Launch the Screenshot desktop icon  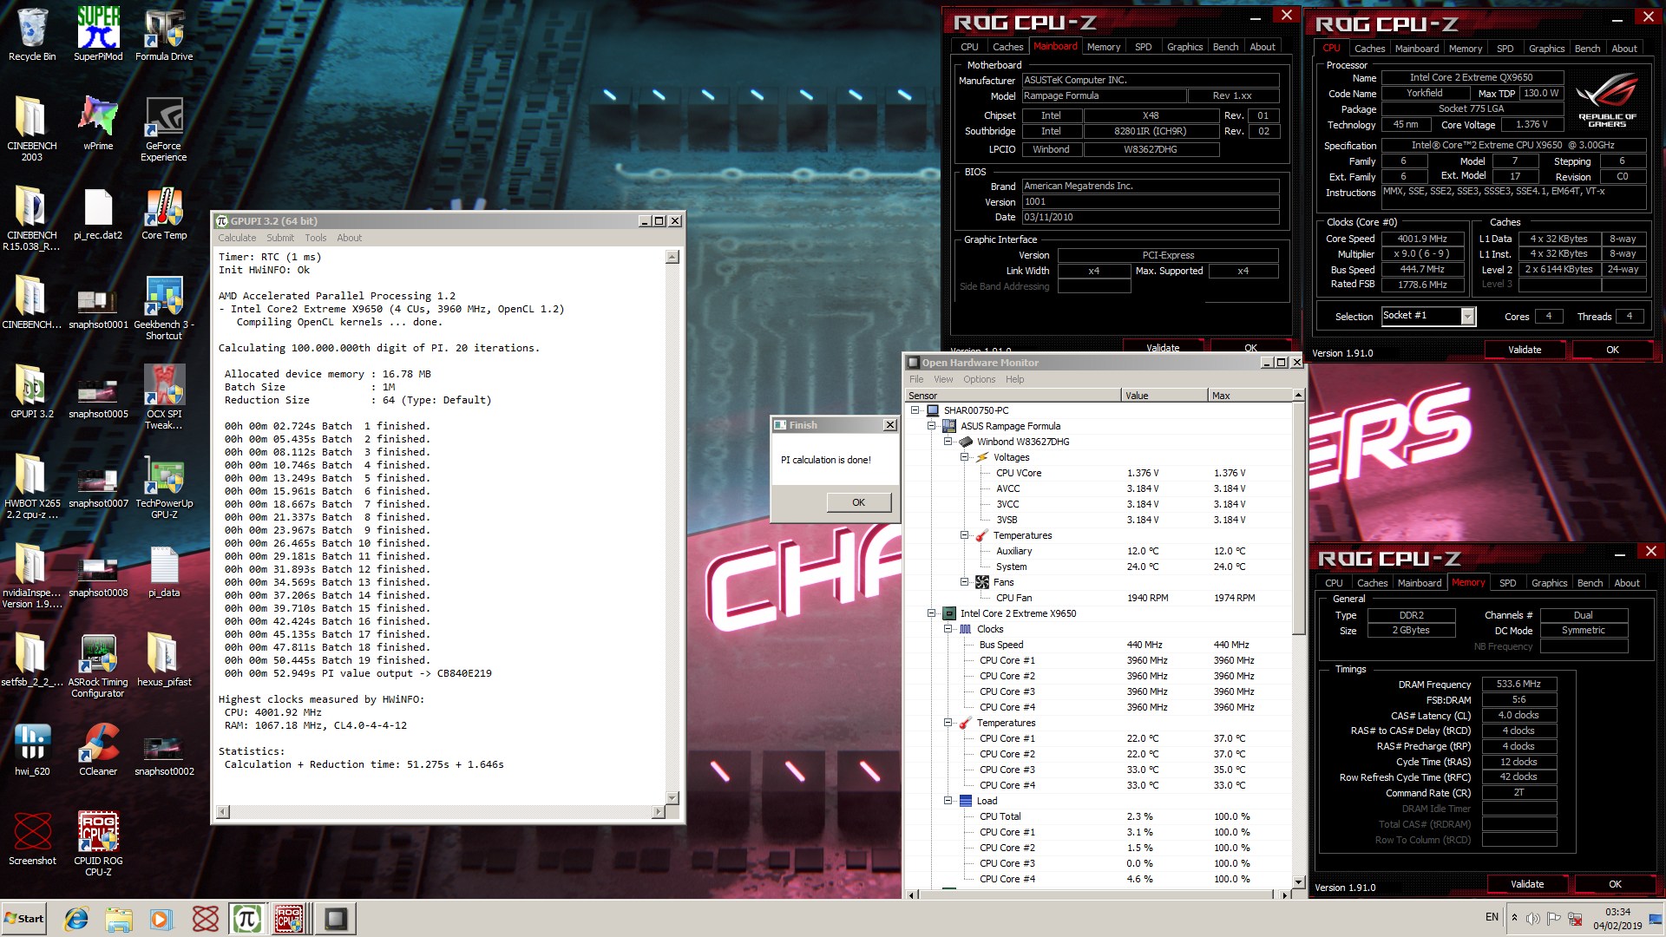[32, 839]
